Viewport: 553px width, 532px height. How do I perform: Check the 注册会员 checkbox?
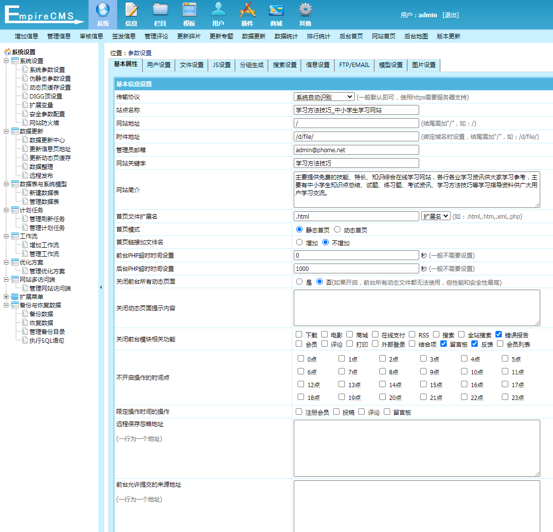(299, 412)
